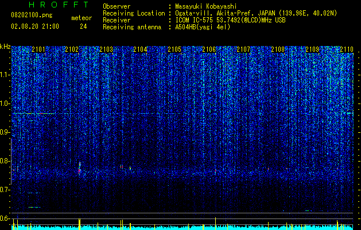Click the HROFFT title text

coord(59,5)
